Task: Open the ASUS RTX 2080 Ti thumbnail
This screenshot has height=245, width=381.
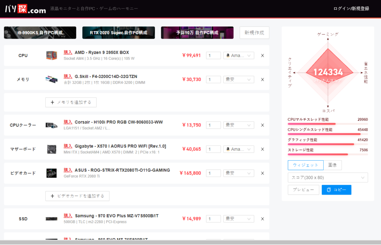Action: click(x=51, y=173)
